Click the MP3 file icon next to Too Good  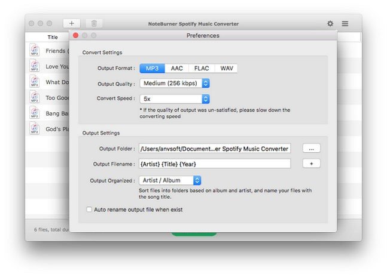pos(35,97)
